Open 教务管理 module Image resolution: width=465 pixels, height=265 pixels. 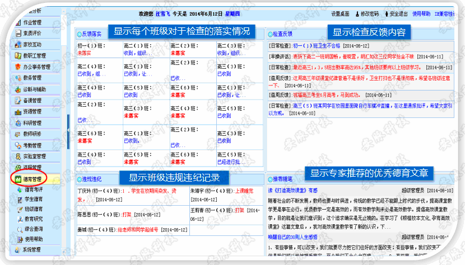32,78
